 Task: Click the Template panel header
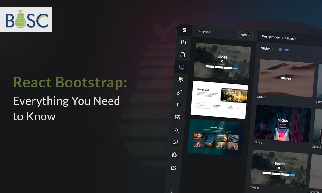(204, 32)
